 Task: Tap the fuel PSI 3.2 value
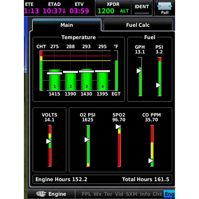159,52
